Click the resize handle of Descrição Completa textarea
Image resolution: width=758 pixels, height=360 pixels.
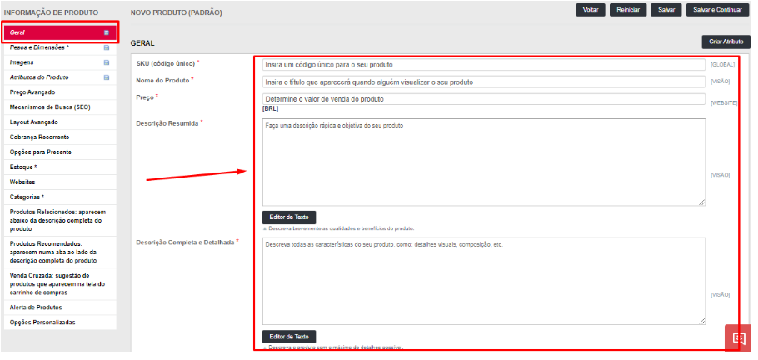pyautogui.click(x=701, y=321)
